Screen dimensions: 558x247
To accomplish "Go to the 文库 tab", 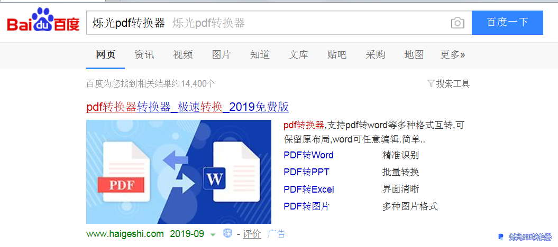I will (298, 54).
